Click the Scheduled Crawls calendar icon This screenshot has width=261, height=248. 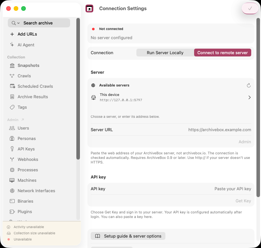(12, 86)
